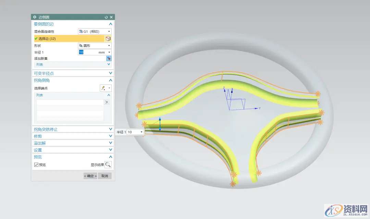Click the dialog settings gear icon
The image size is (370, 219).
click(35, 17)
